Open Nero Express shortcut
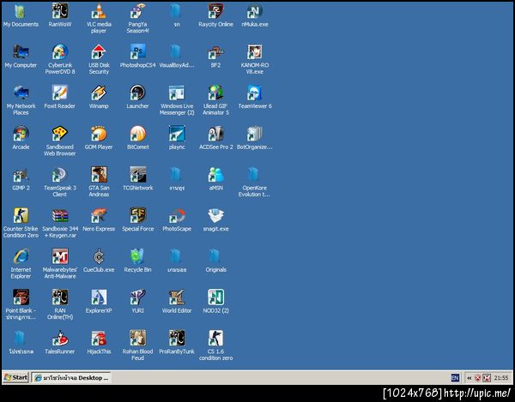Image resolution: width=515 pixels, height=402 pixels. coord(99,219)
